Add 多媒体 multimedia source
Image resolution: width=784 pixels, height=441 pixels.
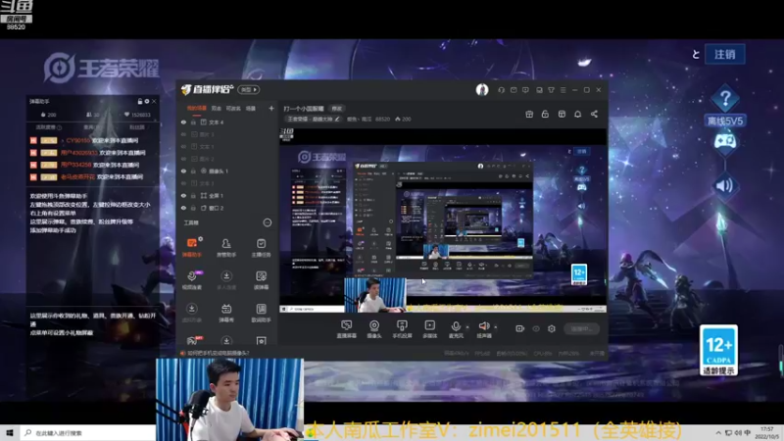tap(429, 329)
